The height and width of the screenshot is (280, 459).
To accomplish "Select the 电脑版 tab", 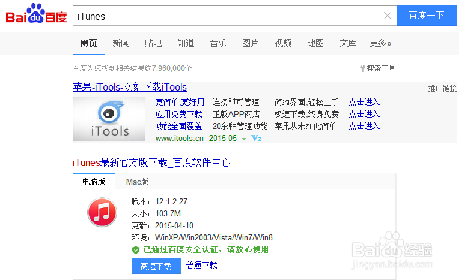I will coord(94,182).
